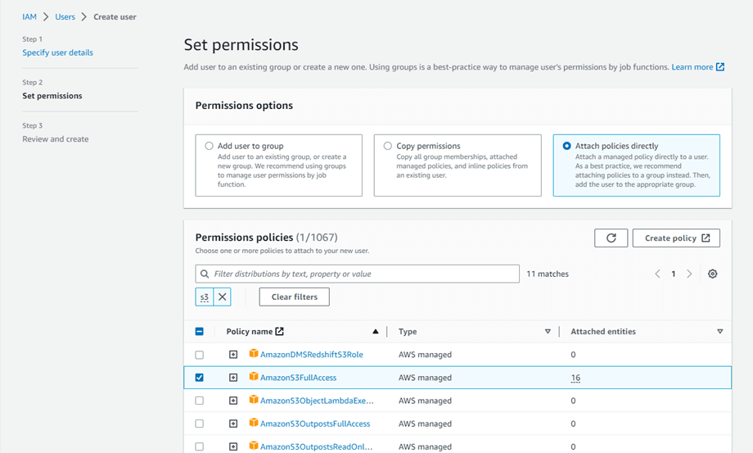This screenshot has width=753, height=453.
Task: Open table preferences gear icon
Action: pos(712,274)
